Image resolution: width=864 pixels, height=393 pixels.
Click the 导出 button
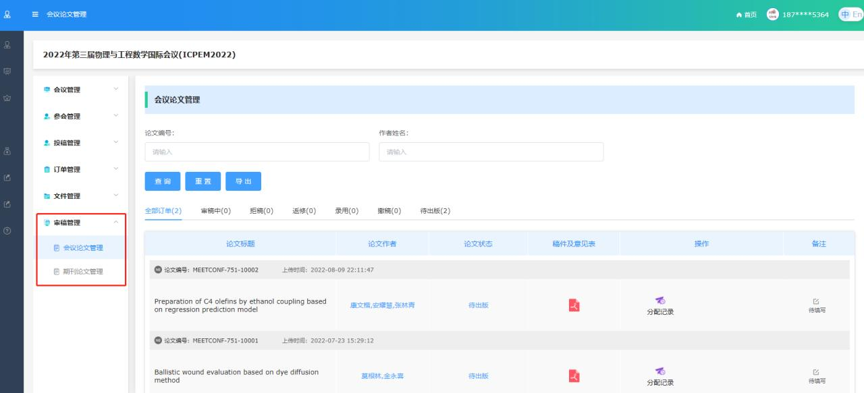click(243, 181)
